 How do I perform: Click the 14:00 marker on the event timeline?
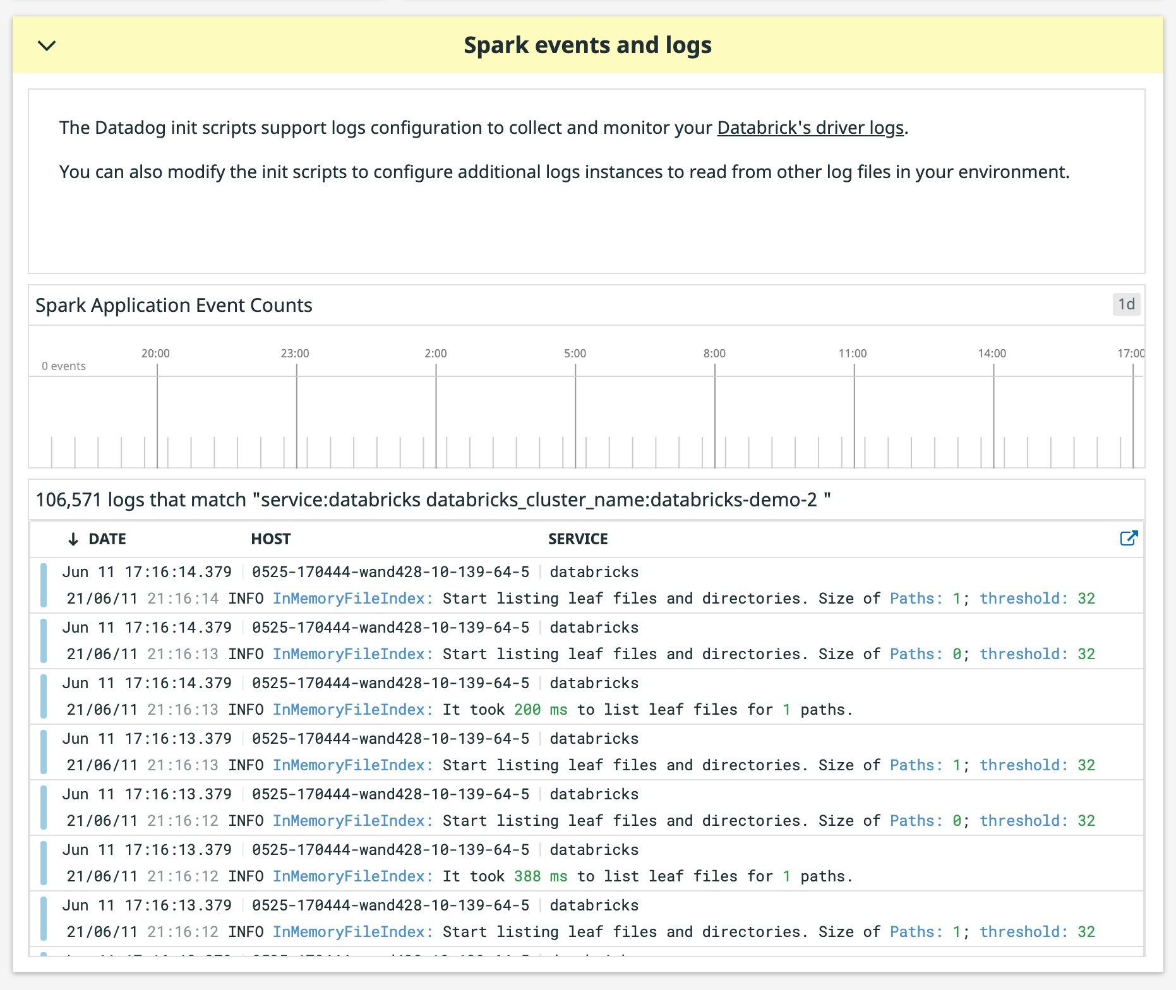993,354
